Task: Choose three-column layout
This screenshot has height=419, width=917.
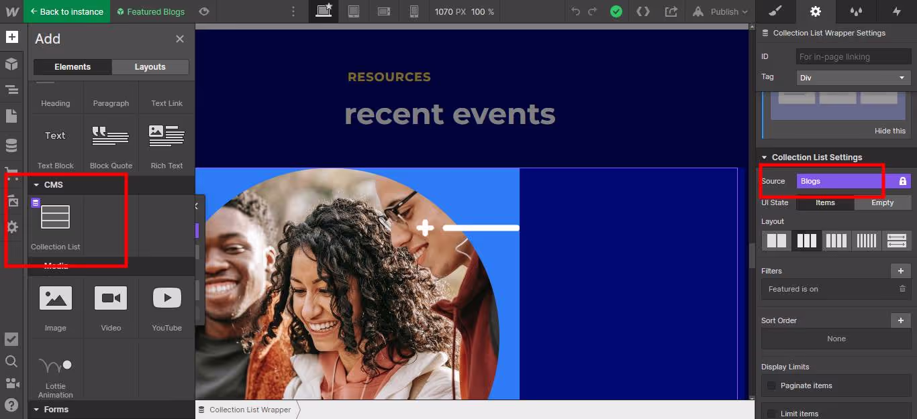Action: [x=806, y=241]
